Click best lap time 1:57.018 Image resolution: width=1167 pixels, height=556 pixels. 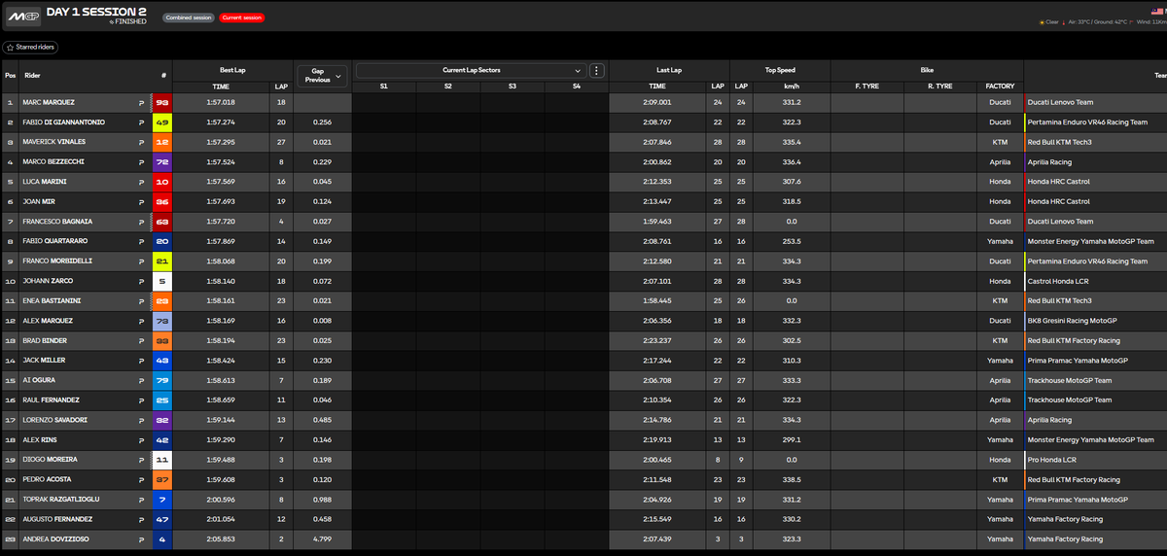[221, 102]
